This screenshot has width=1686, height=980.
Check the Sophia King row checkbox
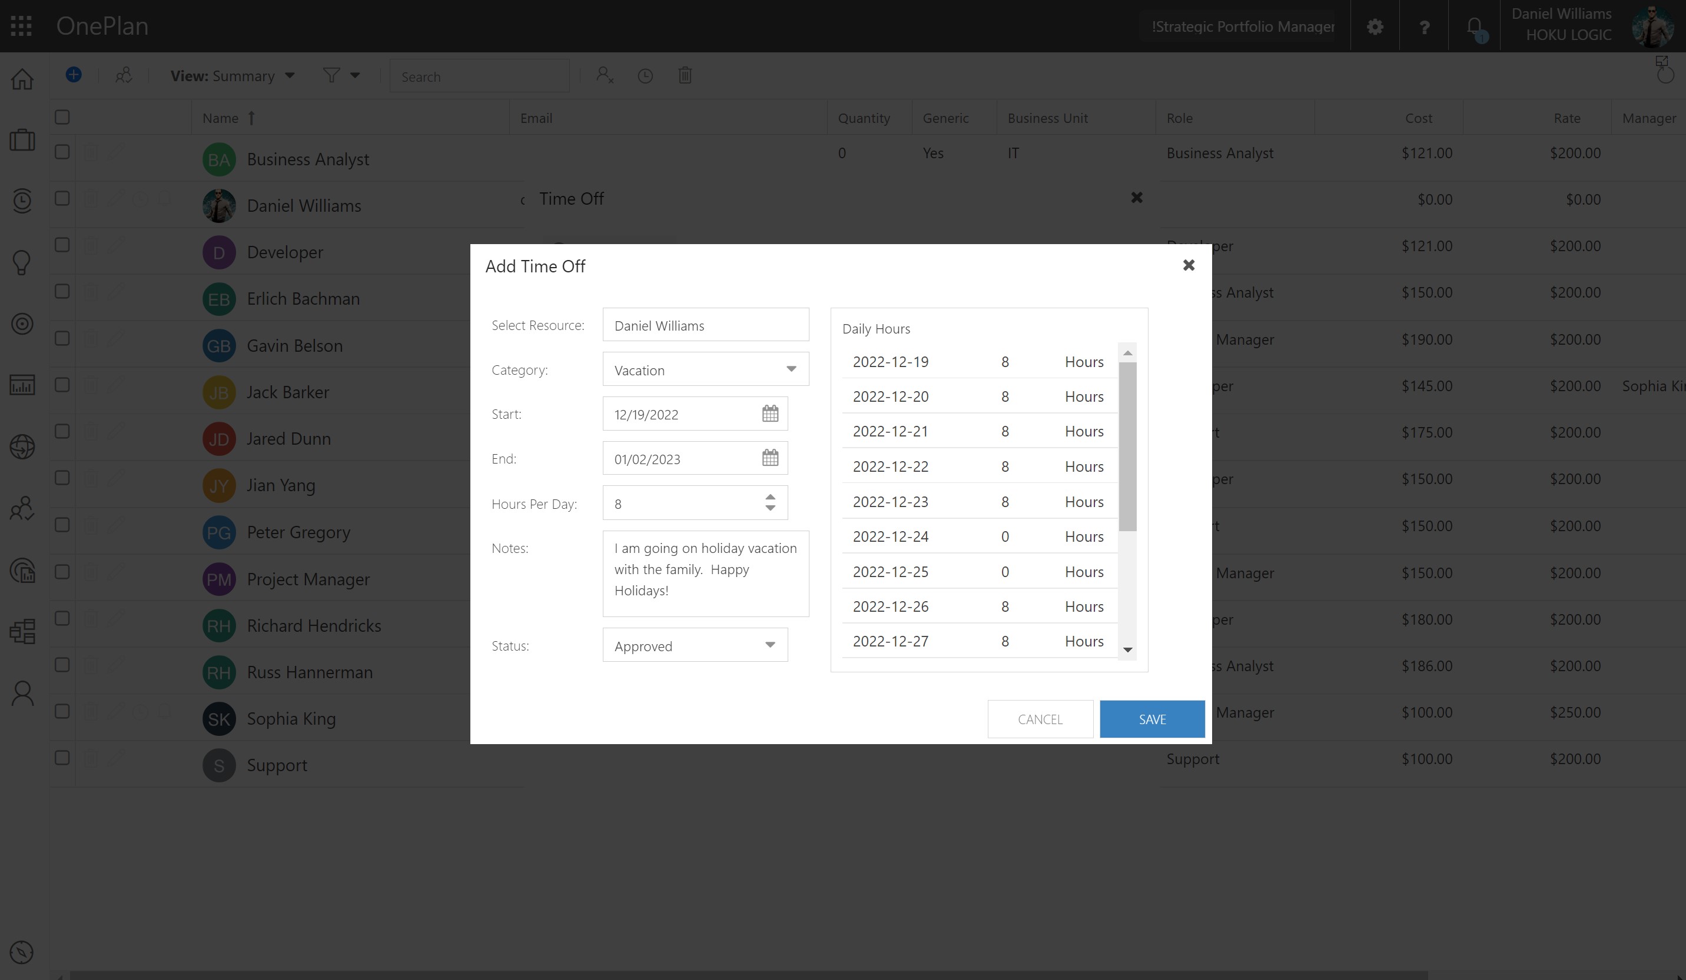pyautogui.click(x=62, y=711)
